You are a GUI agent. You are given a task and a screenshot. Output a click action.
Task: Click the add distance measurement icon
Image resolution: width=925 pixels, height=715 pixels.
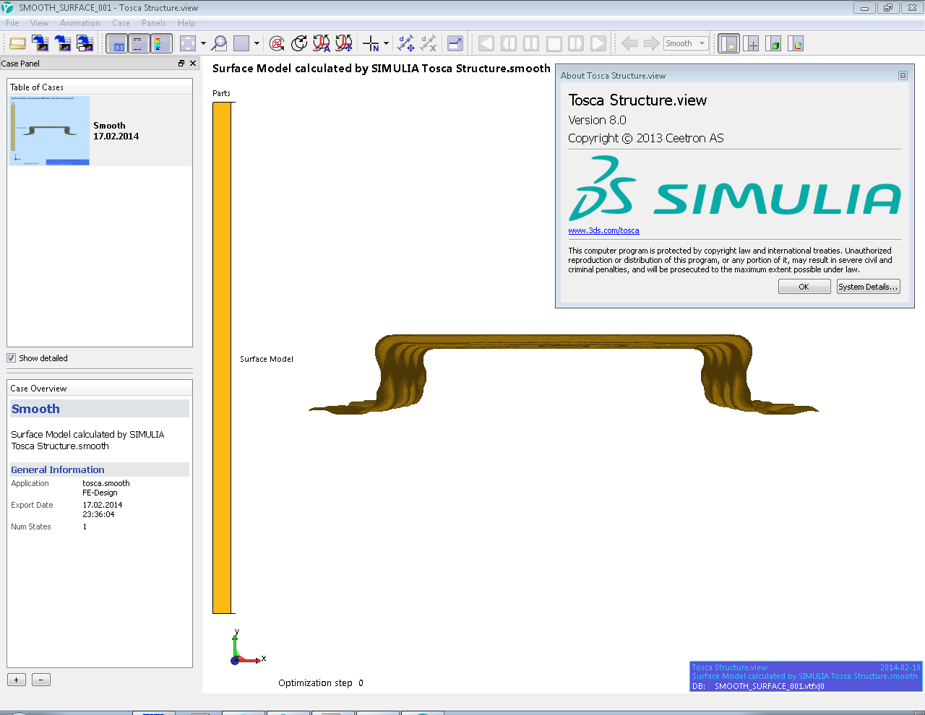coord(406,43)
